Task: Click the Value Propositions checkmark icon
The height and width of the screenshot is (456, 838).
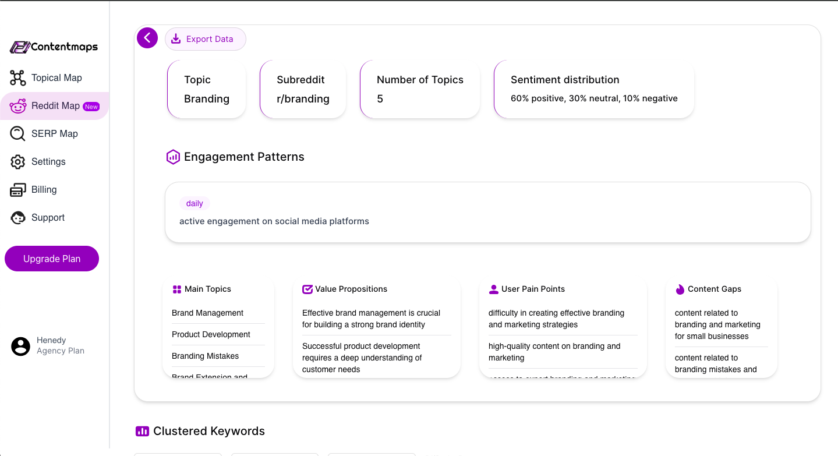Action: (307, 289)
